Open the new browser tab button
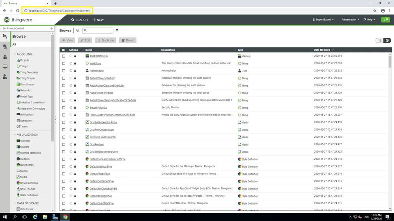 click(x=55, y=4)
